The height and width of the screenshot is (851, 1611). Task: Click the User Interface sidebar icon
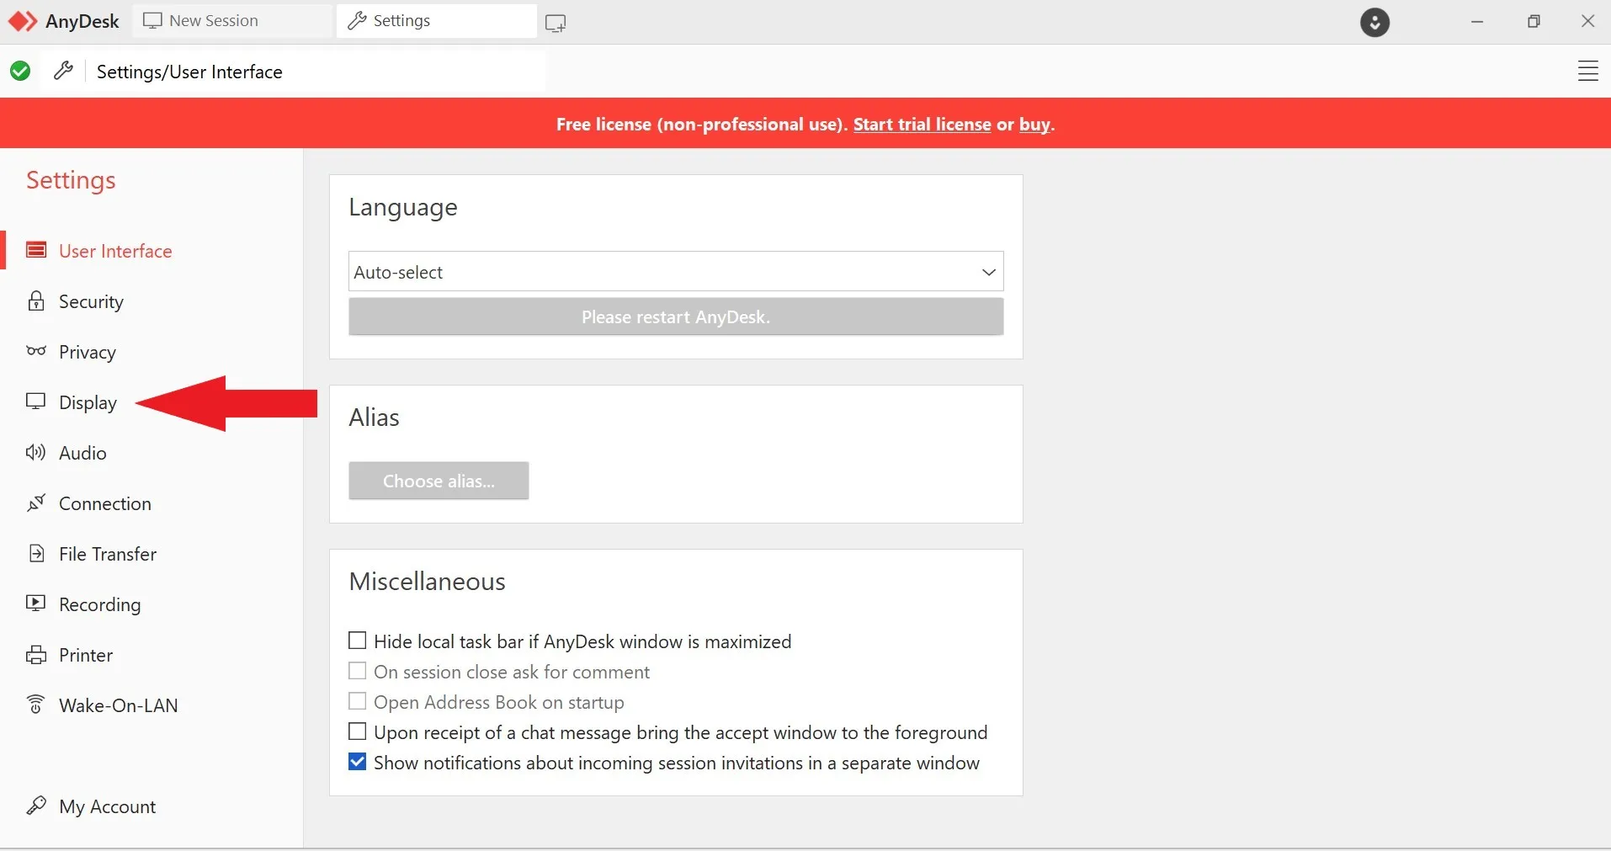pyautogui.click(x=36, y=250)
